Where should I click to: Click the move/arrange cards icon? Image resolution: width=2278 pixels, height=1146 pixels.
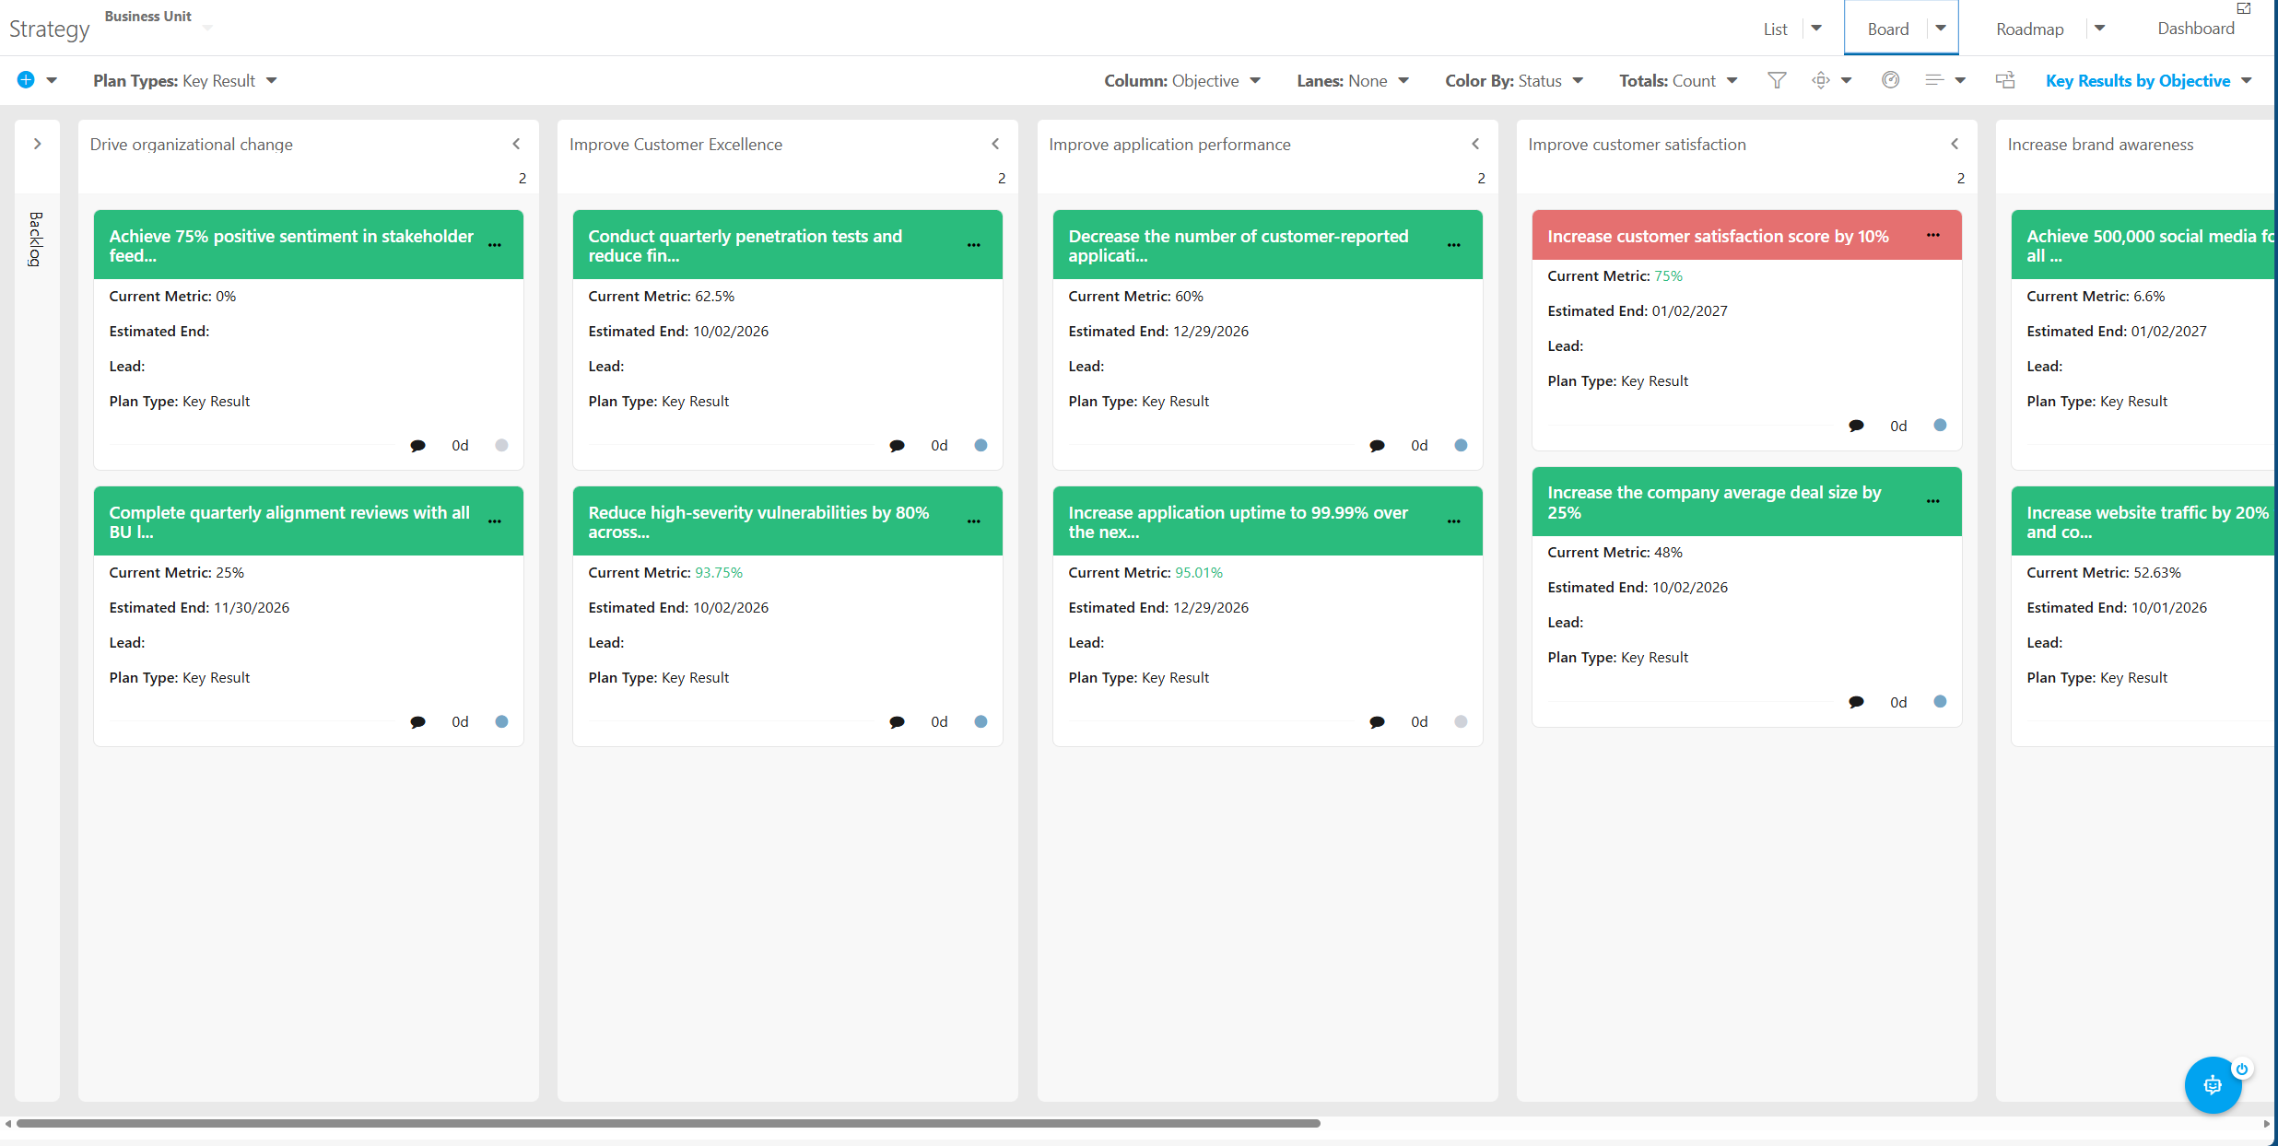(x=1821, y=81)
